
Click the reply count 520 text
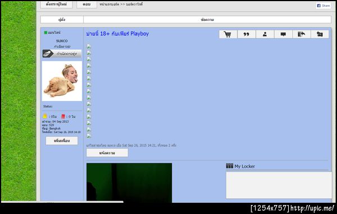click(x=51, y=125)
